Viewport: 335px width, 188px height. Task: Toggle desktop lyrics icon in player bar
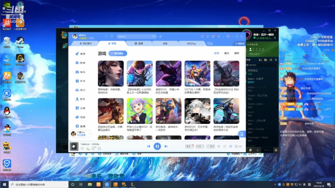[x=230, y=146]
